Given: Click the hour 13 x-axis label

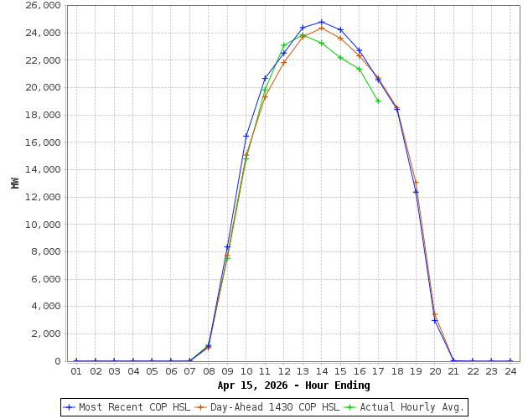Looking at the screenshot, I should [x=303, y=371].
